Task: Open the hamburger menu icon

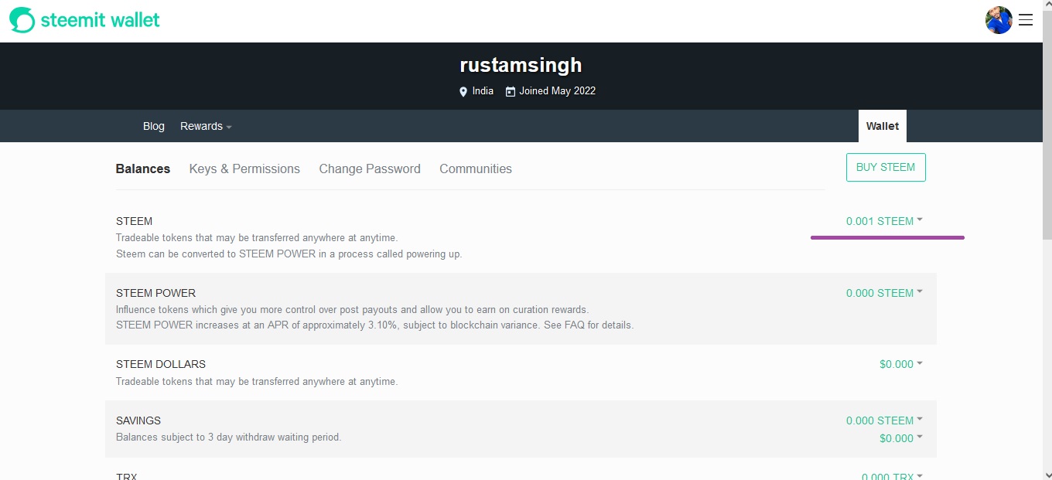Action: click(x=1026, y=20)
